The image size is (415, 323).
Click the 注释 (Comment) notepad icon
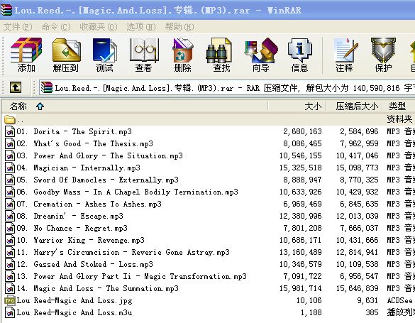tap(344, 55)
